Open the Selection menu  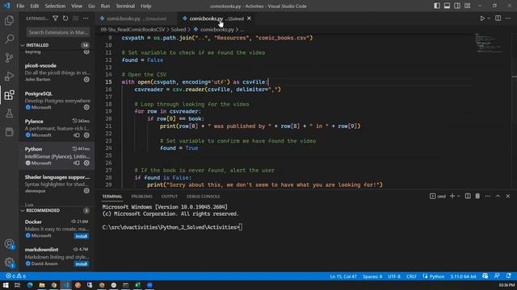pos(55,6)
